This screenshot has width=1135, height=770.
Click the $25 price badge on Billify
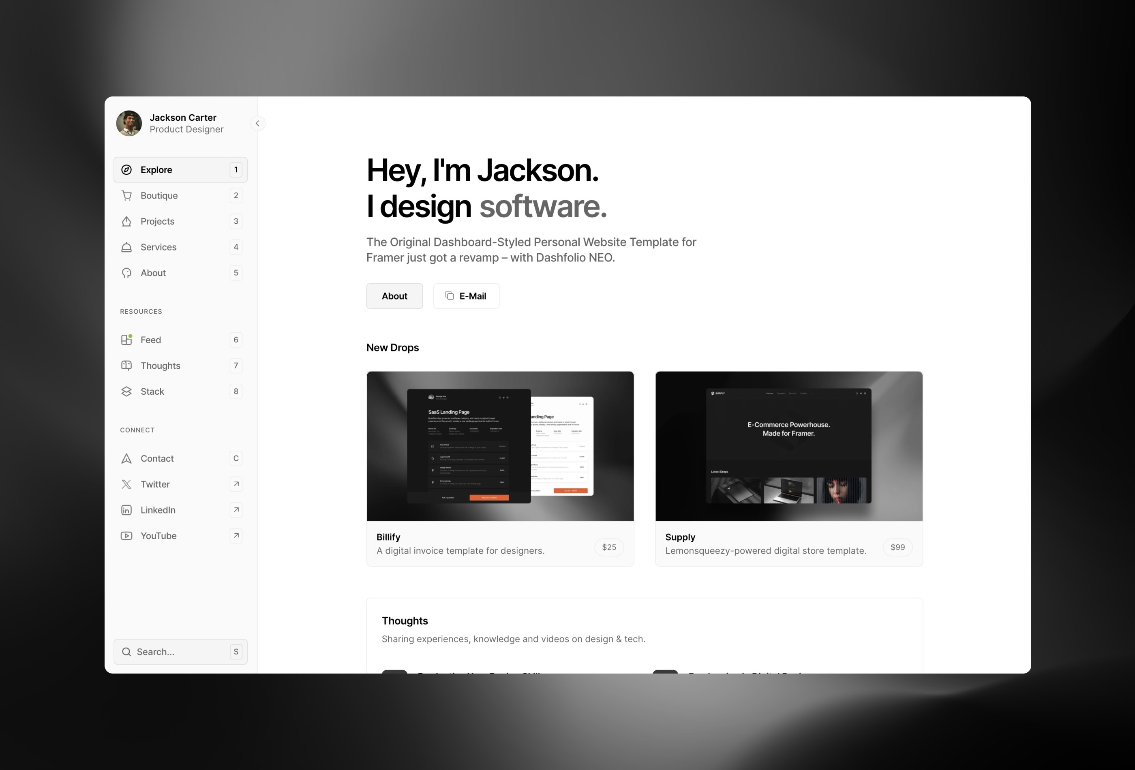coord(608,548)
